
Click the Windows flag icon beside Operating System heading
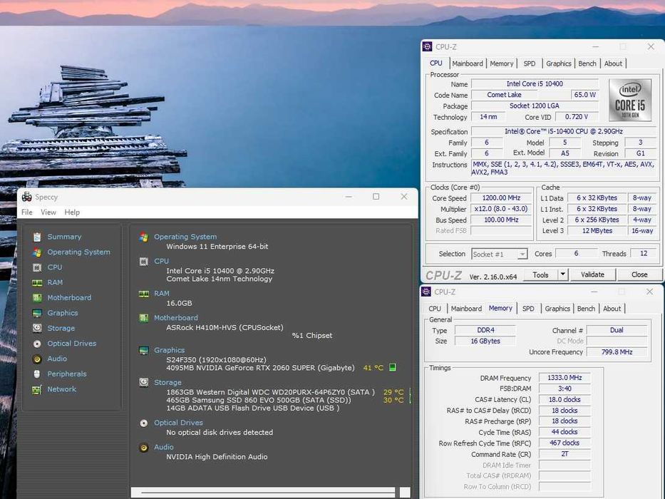144,237
